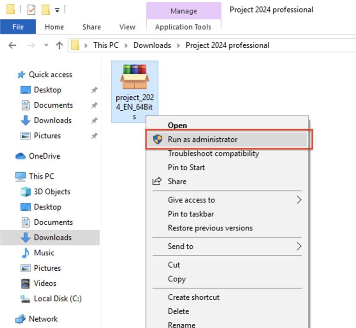
Task: Click the Properties checkmark icon in the quick access toolbar
Action: pos(32,10)
